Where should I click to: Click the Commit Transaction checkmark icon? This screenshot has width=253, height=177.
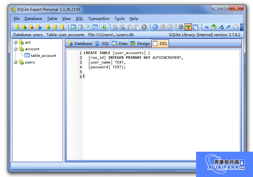(163, 27)
